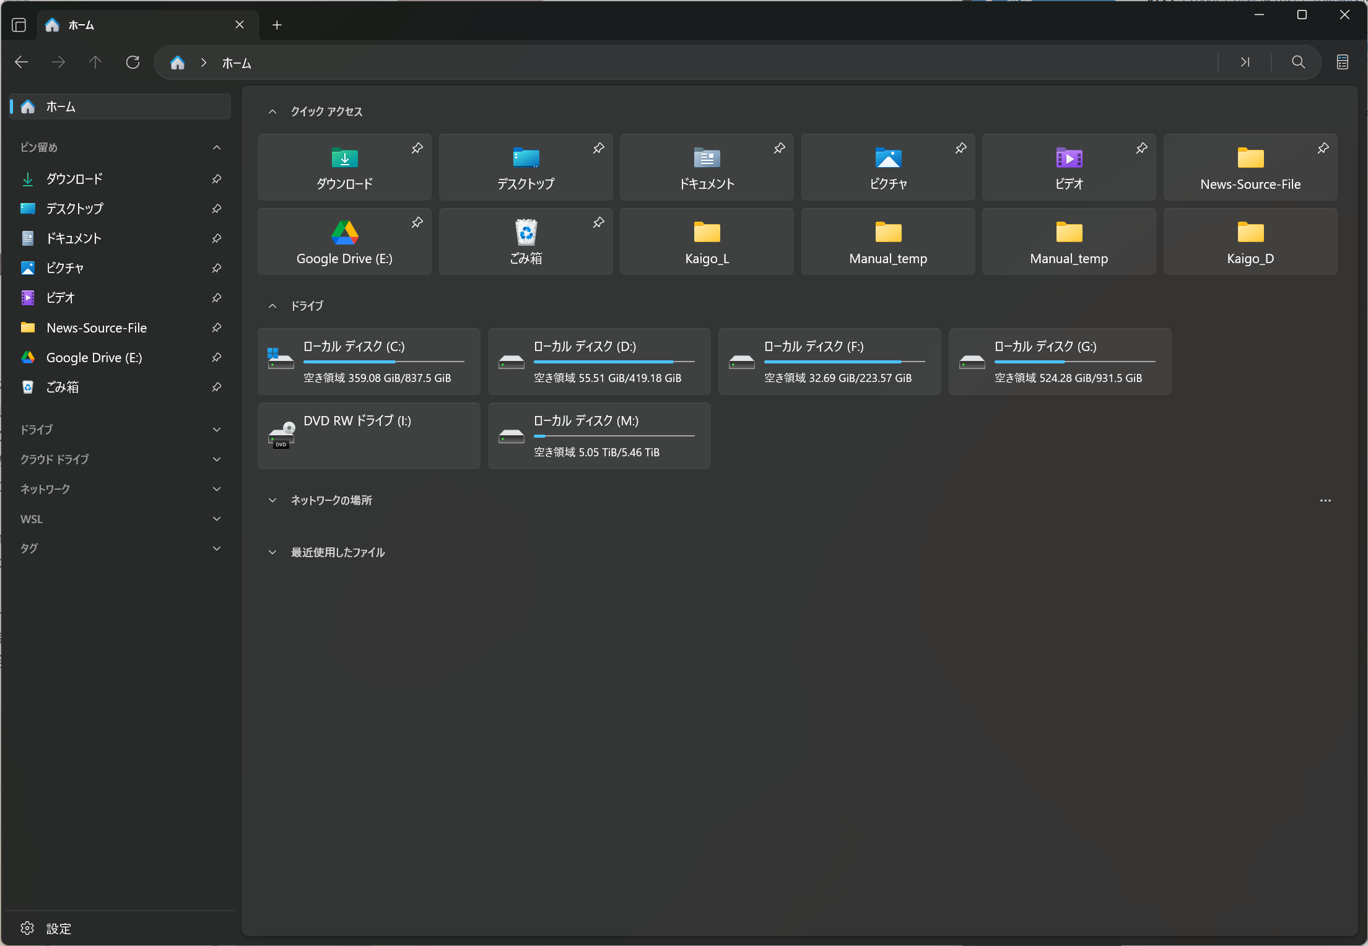Click the go-to-end arrow icon in the address bar
The height and width of the screenshot is (946, 1368).
[x=1245, y=63]
